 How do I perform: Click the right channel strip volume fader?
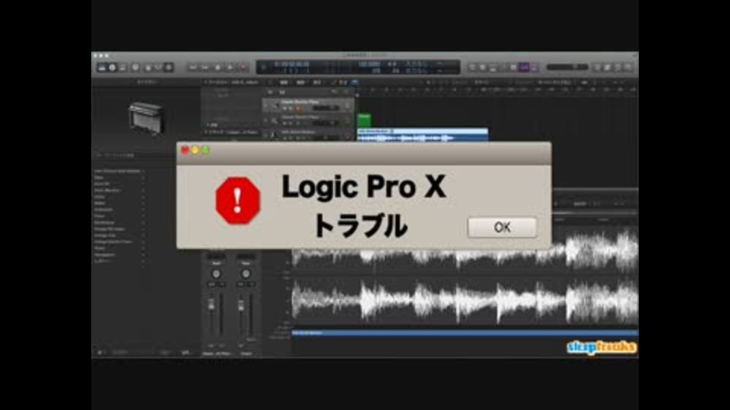click(241, 305)
